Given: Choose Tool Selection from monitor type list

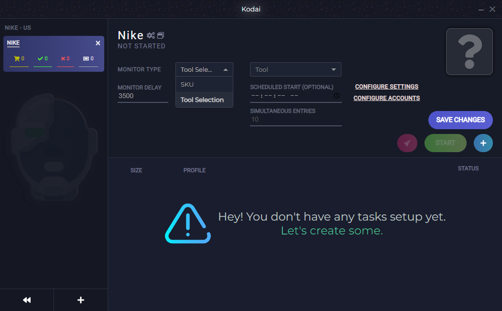Looking at the screenshot, I should (204, 100).
